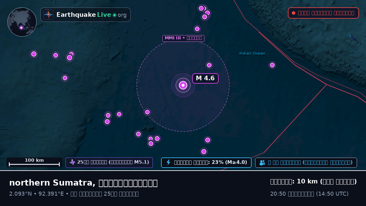
Task: Click the Earthquake Live compass logo icon
Action: [48, 15]
